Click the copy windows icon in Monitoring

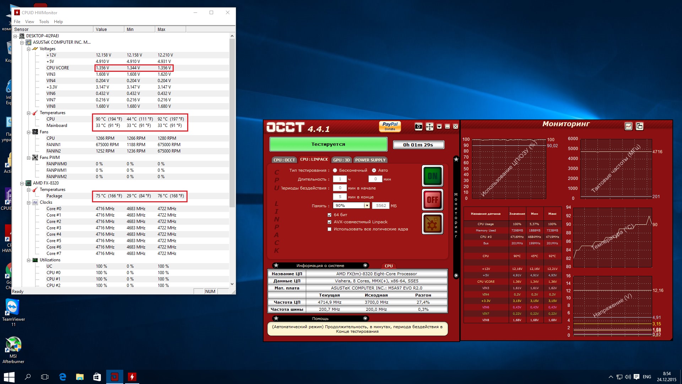[639, 126]
